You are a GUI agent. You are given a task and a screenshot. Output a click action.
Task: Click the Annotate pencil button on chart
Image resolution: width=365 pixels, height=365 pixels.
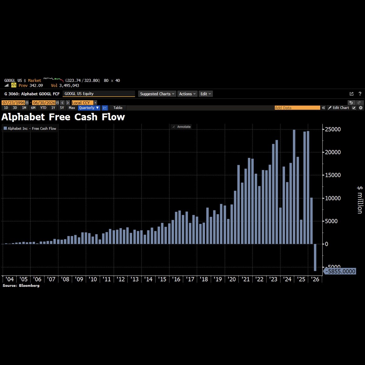click(x=181, y=127)
